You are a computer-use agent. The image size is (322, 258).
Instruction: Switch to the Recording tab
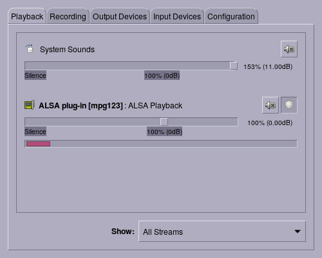point(68,17)
